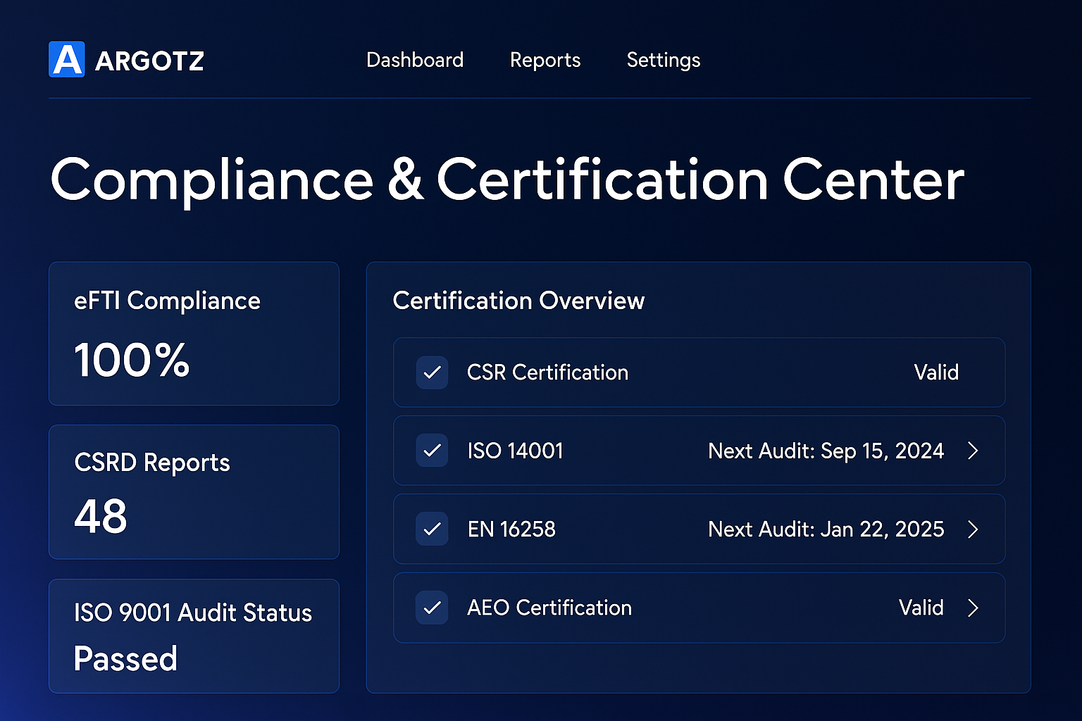Viewport: 1082px width, 721px height.
Task: Toggle the CSR Certification checkbox
Action: pyautogui.click(x=432, y=372)
